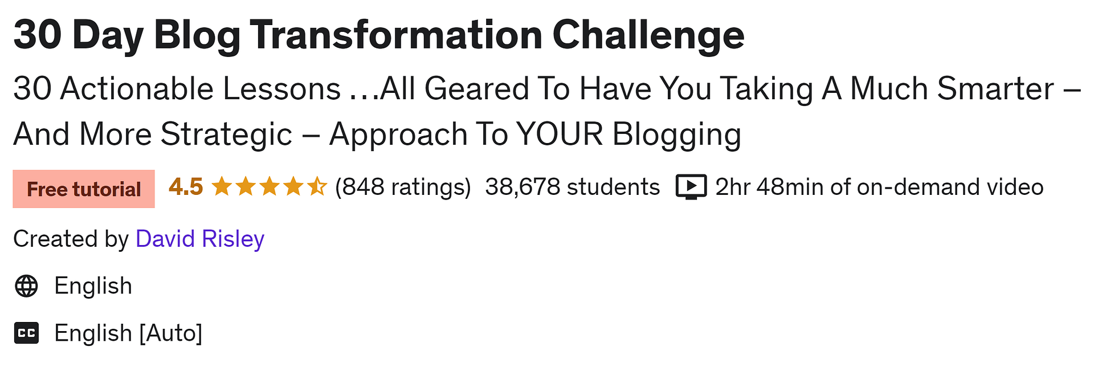This screenshot has height=367, width=1094.
Task: Click the CC closed captions icon
Action: point(26,333)
